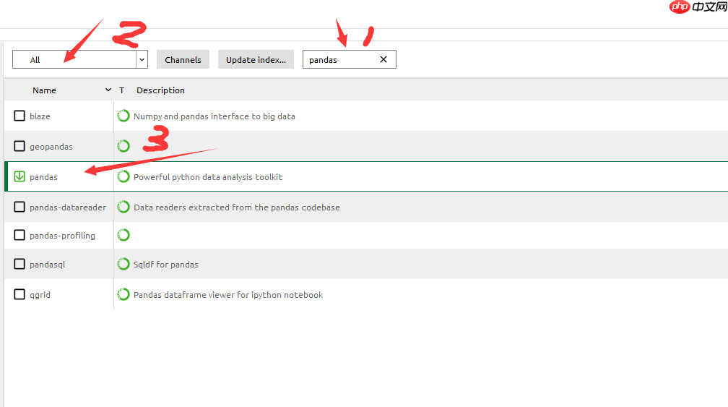728x407 pixels.
Task: Unmark pandas package install checkbox
Action: [x=19, y=176]
